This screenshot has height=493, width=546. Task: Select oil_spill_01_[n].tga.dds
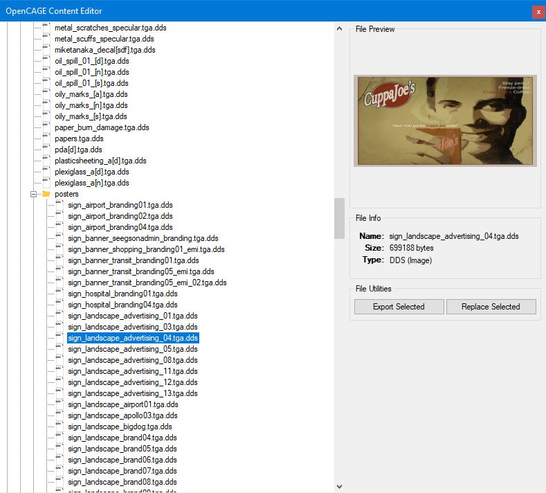(92, 72)
